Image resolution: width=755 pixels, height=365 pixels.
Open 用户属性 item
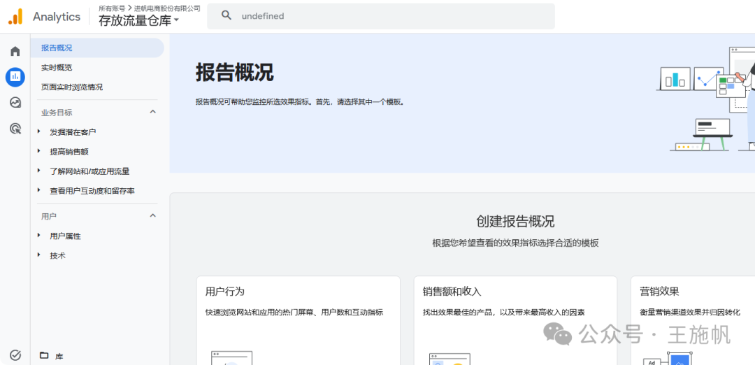coord(66,236)
